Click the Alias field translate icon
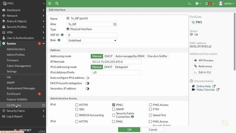This screenshot has height=133, width=236. [x=115, y=24]
